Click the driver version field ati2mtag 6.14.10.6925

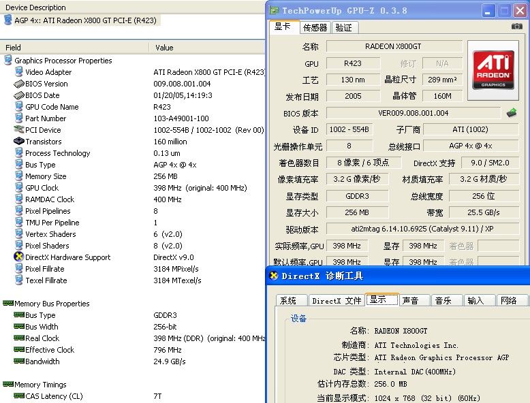422,229
